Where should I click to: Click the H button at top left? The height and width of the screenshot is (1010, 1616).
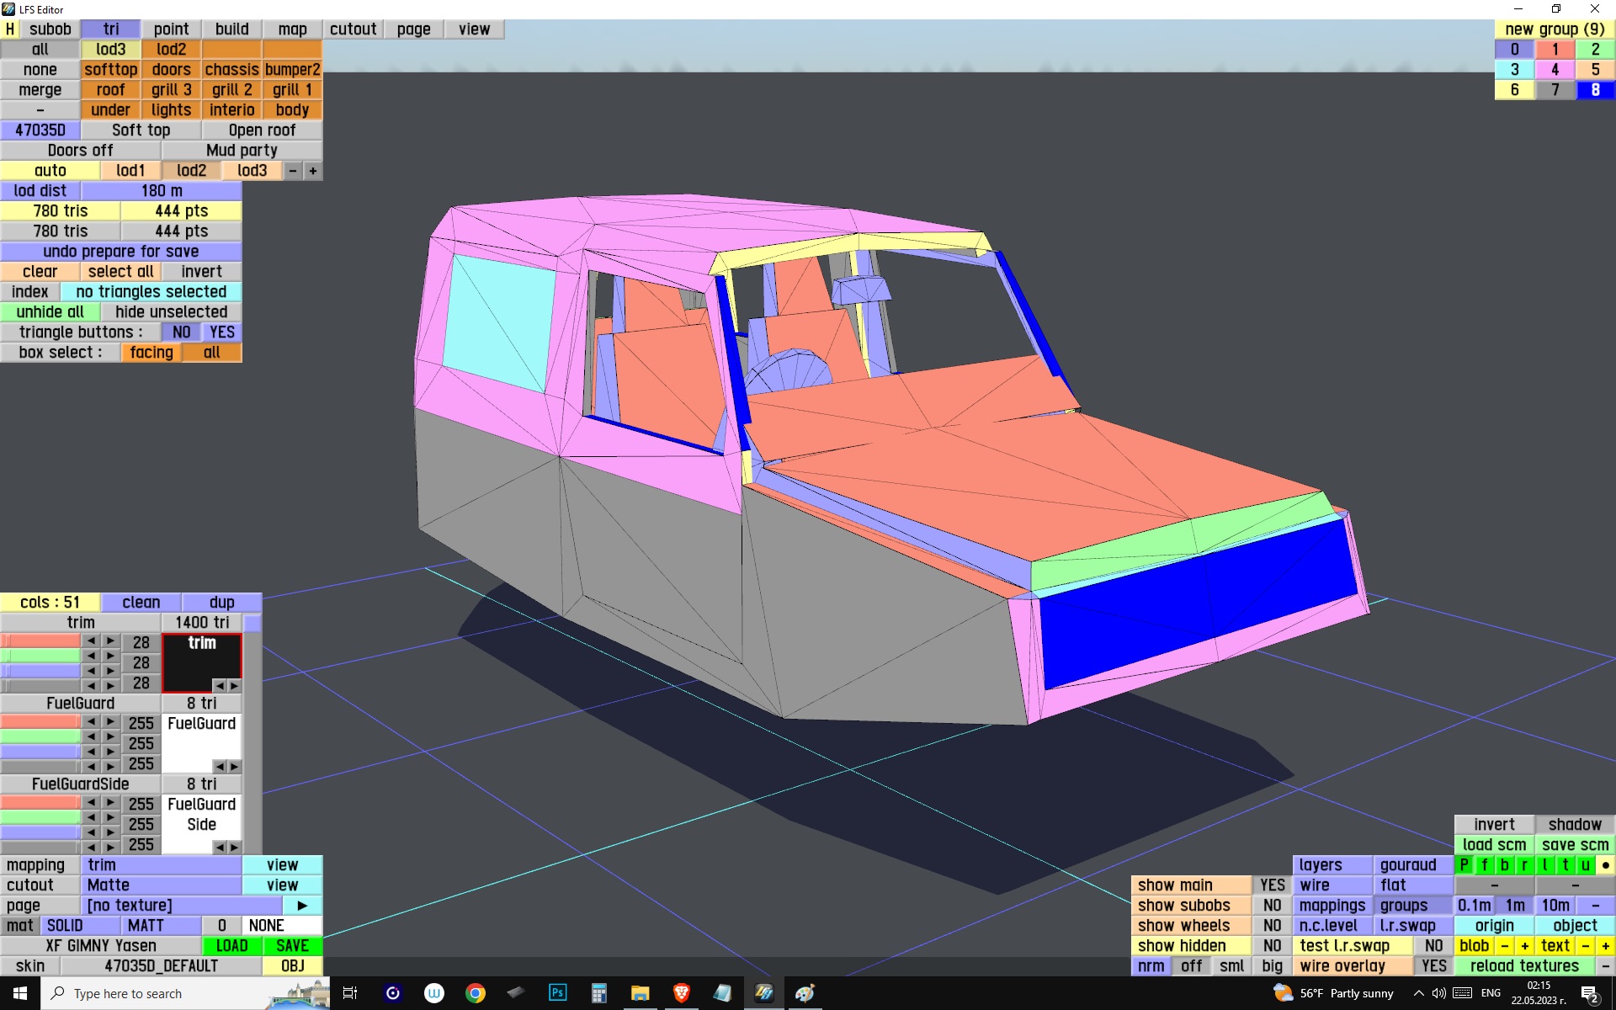tap(9, 29)
